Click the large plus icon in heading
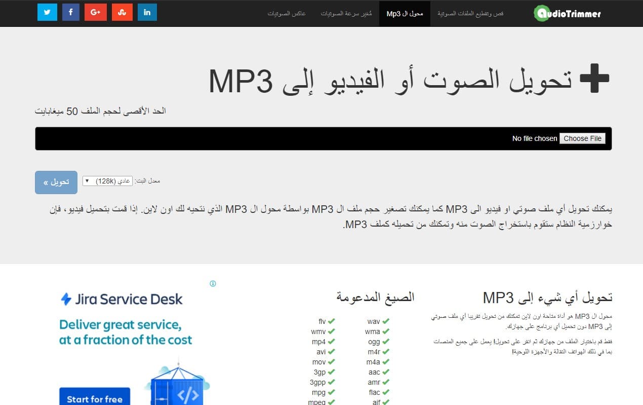 [x=594, y=80]
